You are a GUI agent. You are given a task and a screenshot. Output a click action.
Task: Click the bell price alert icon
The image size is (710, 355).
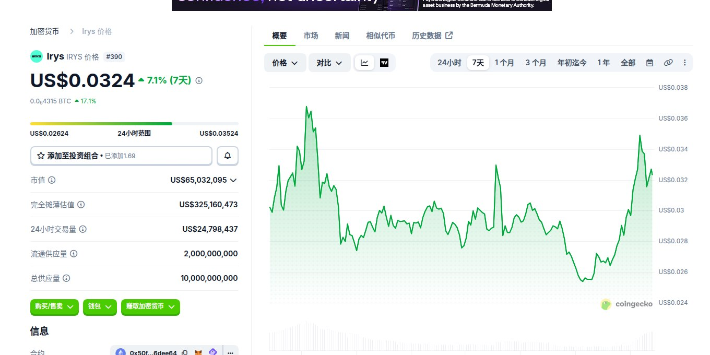(x=228, y=156)
